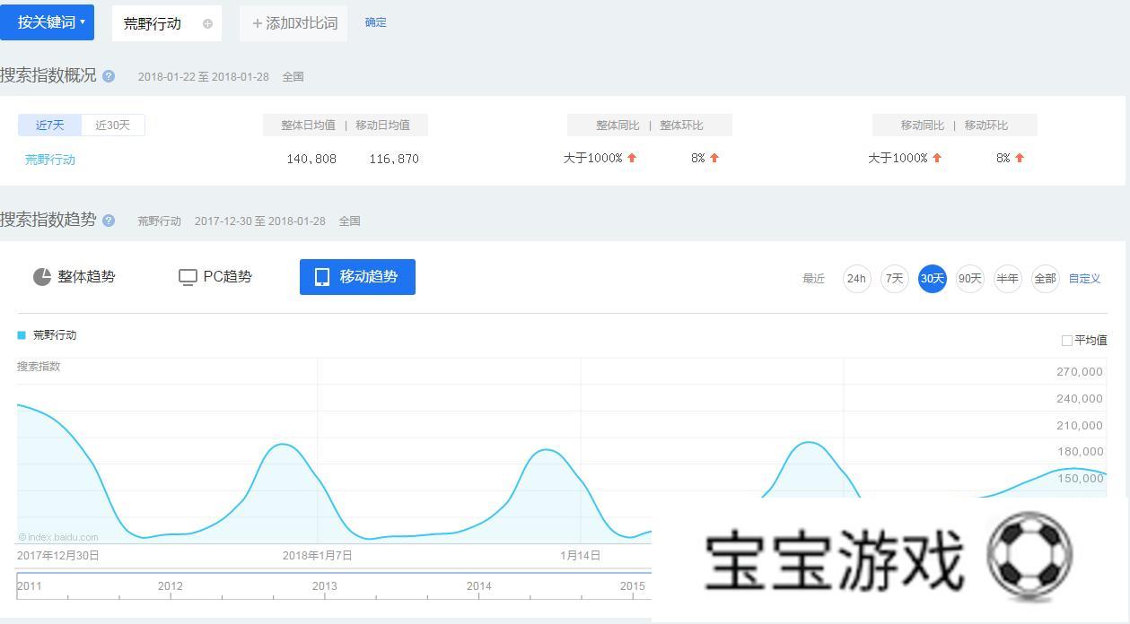Click 添加对比词 to add a comparison word
The width and height of the screenshot is (1130, 624).
tap(293, 23)
